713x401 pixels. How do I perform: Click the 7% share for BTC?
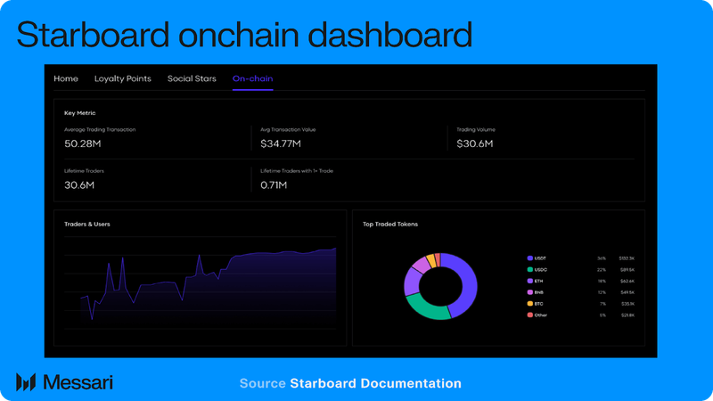click(603, 304)
